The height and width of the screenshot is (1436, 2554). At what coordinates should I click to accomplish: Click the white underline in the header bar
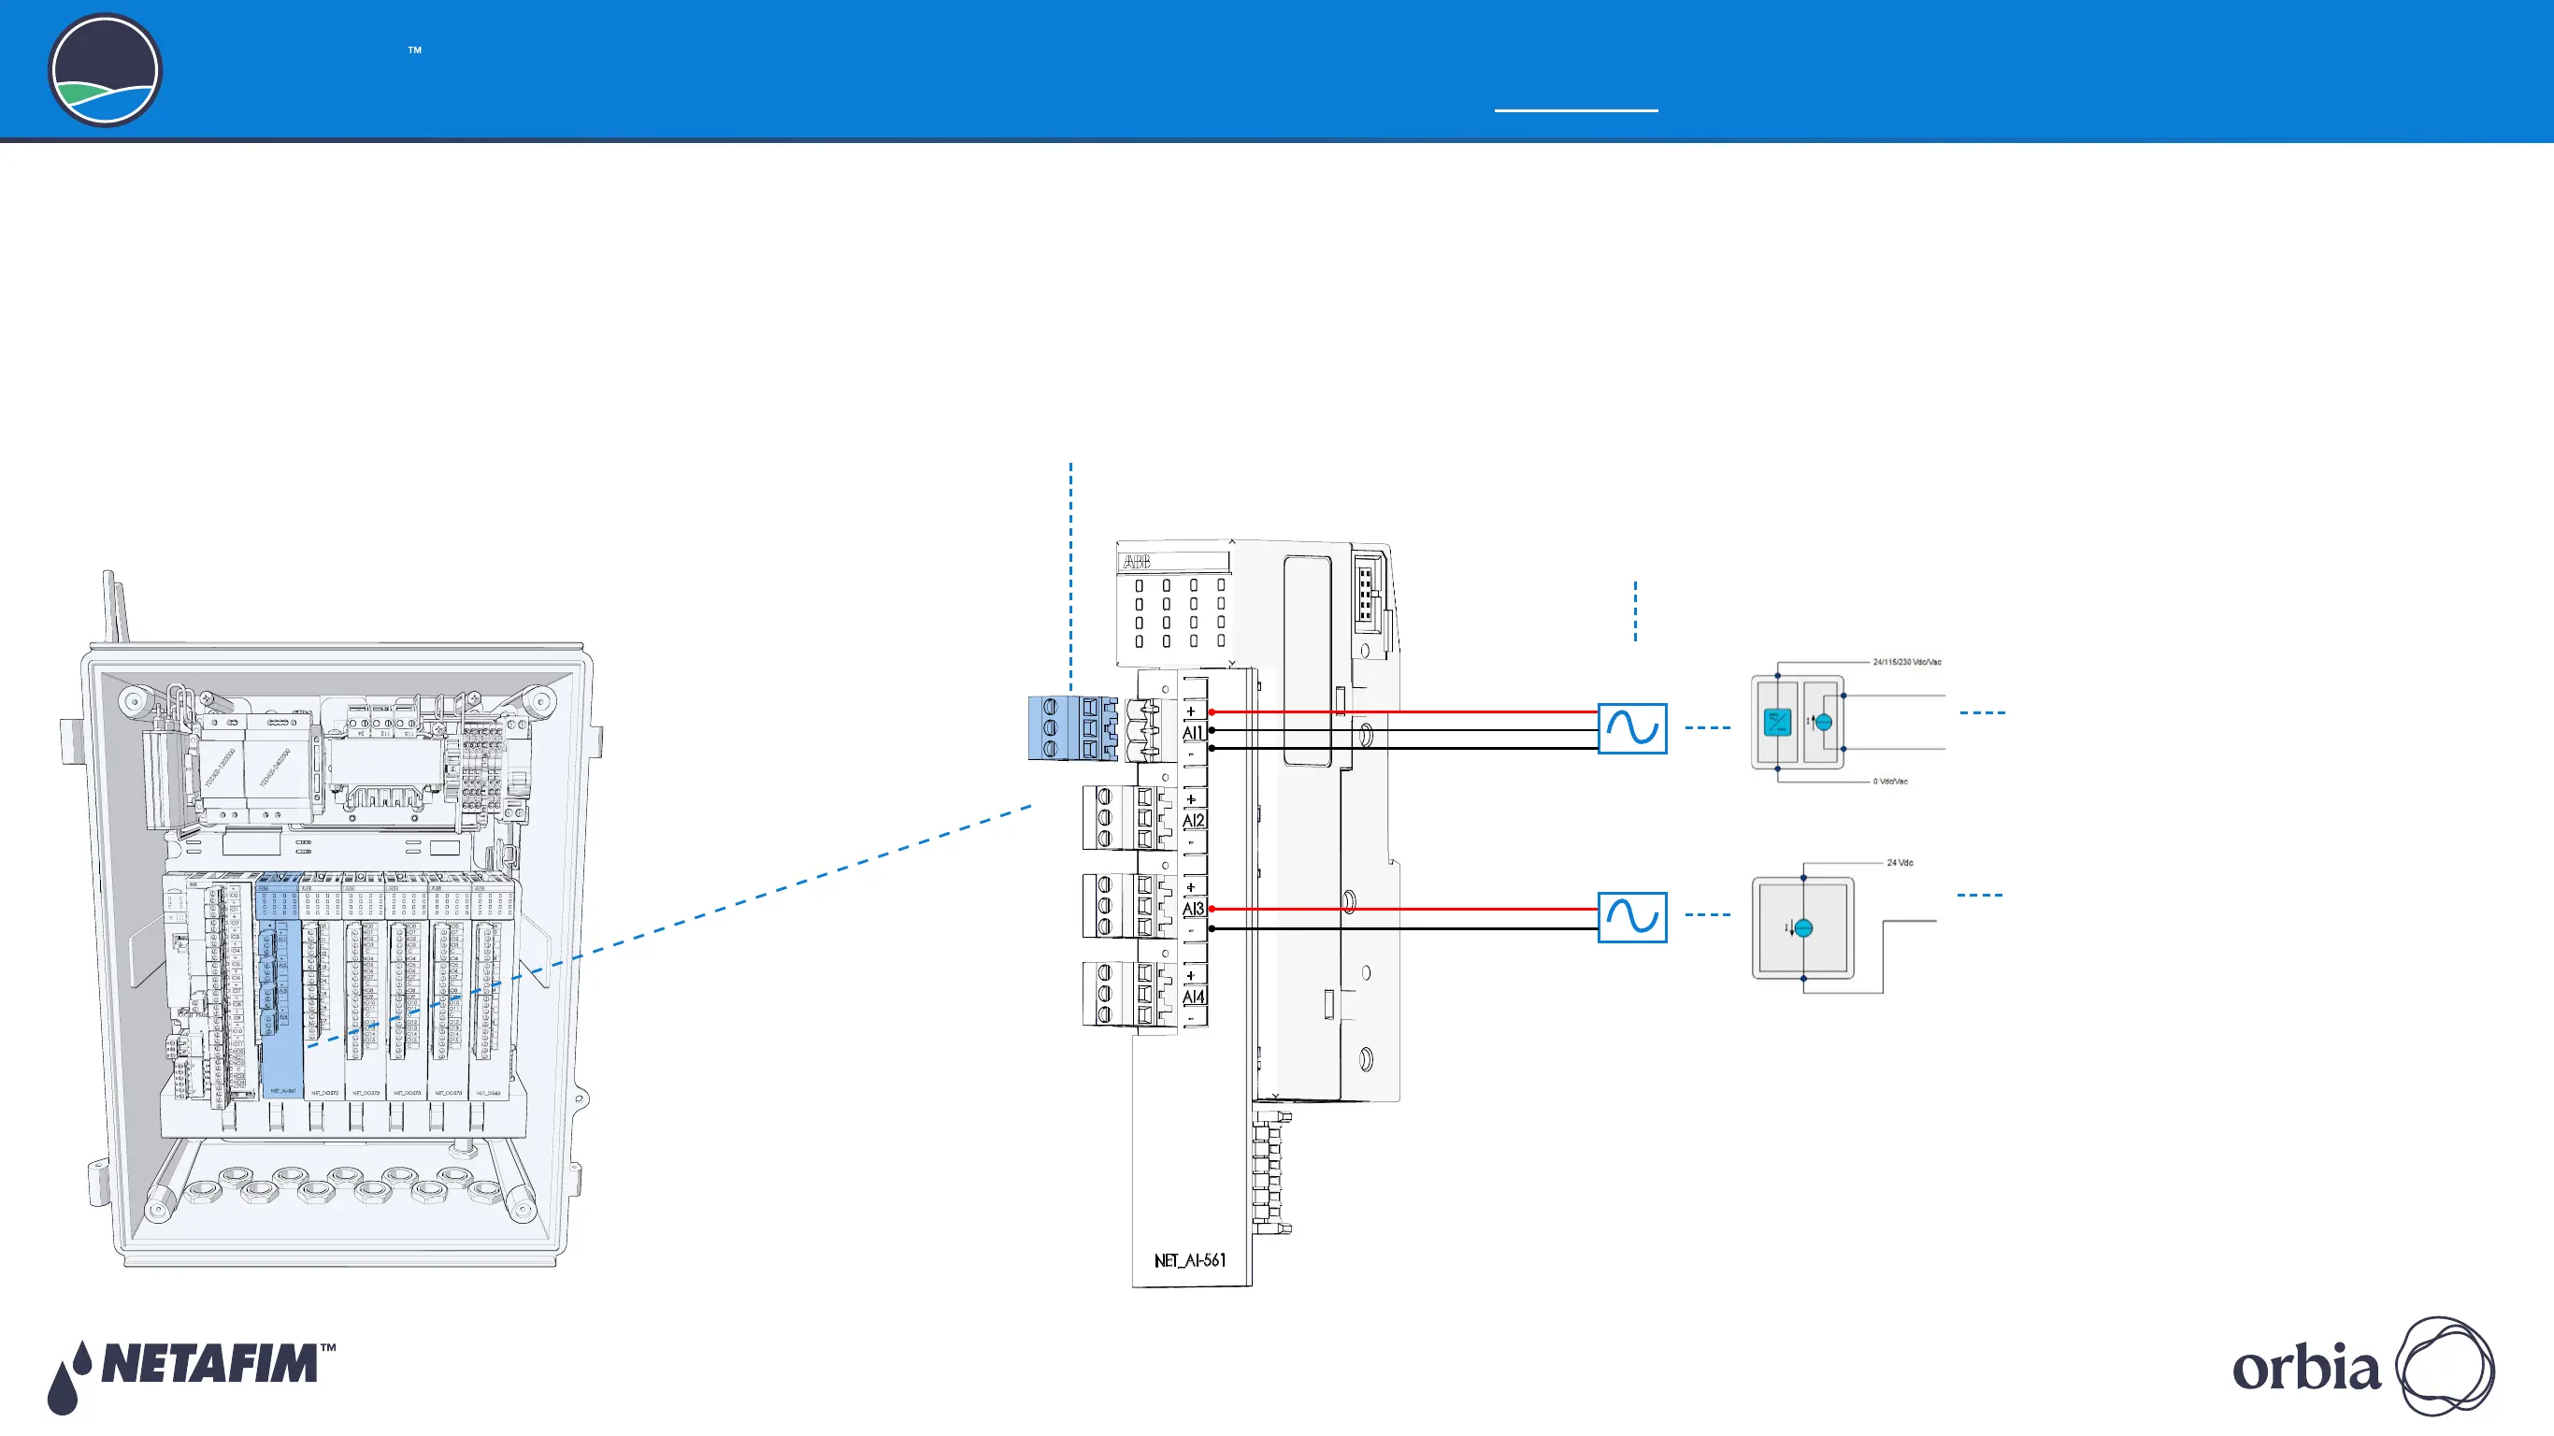click(1575, 110)
